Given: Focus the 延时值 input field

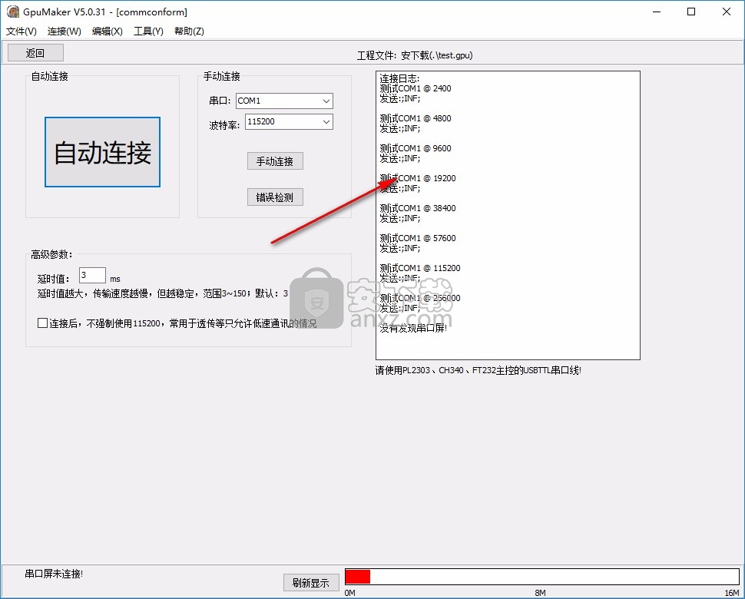Looking at the screenshot, I should point(92,275).
